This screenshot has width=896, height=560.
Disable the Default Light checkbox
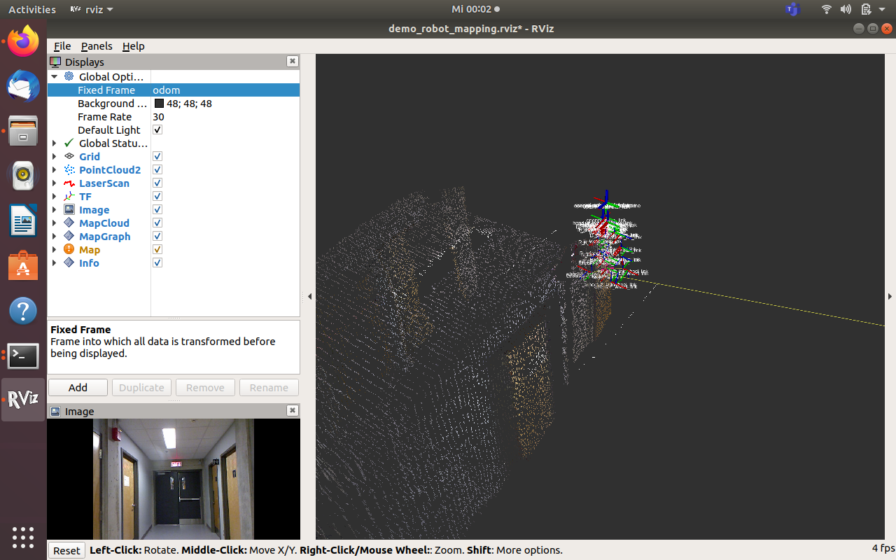click(x=157, y=130)
